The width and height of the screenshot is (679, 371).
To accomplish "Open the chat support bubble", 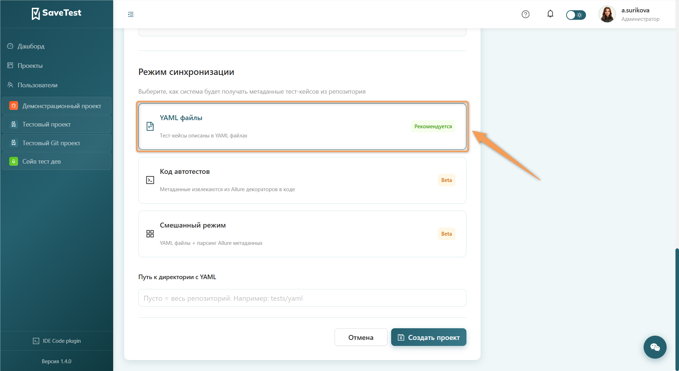I will coord(655,347).
